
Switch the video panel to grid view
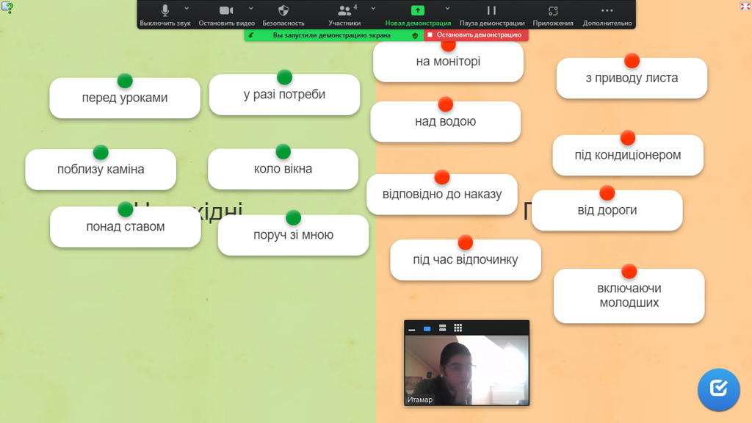(458, 328)
